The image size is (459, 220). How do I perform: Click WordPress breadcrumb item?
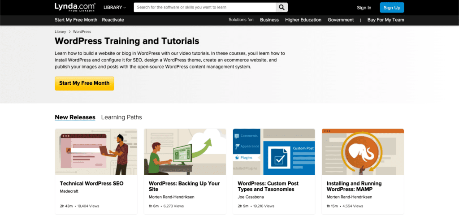click(x=82, y=32)
